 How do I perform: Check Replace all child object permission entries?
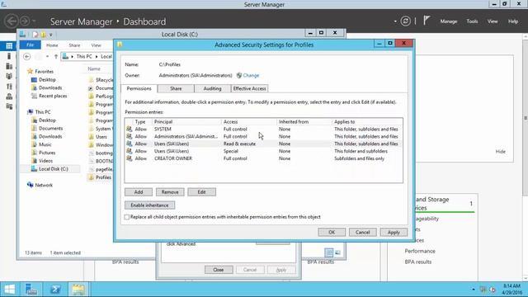(127, 217)
